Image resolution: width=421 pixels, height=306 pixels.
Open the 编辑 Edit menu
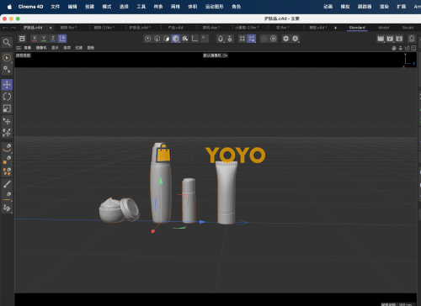coord(72,7)
